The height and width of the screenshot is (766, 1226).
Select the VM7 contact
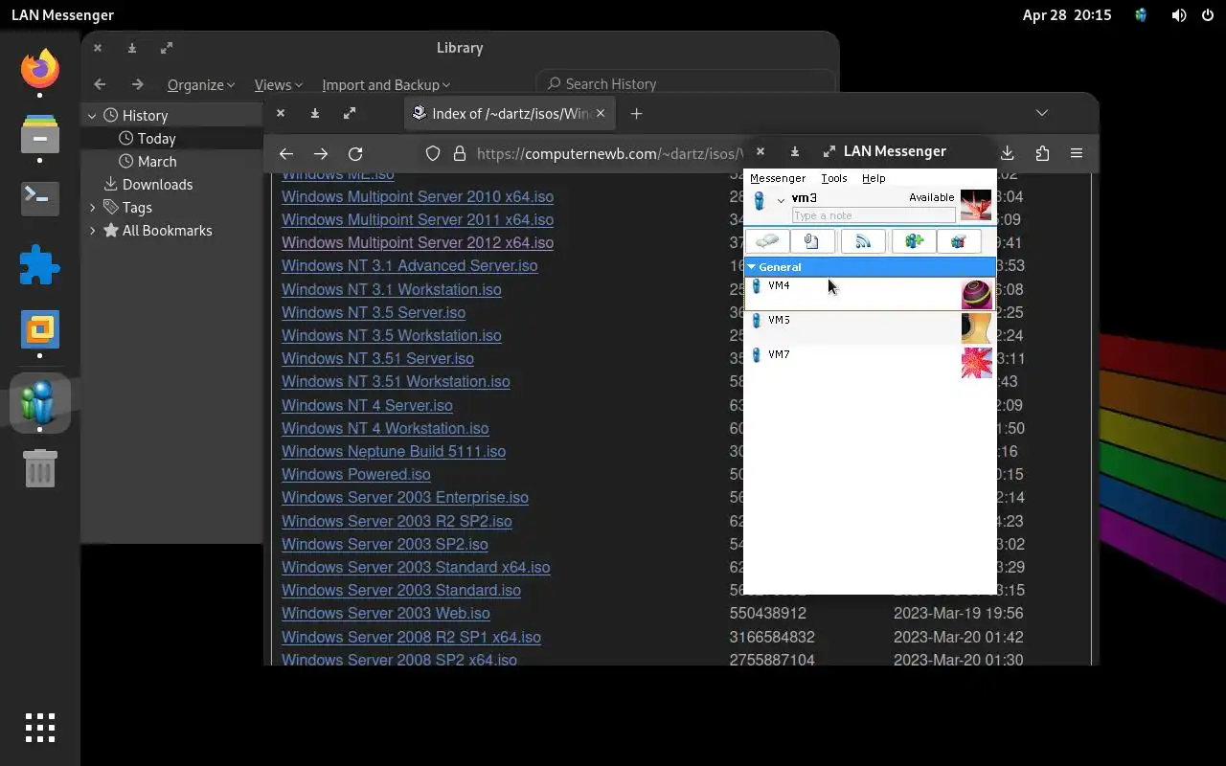(x=870, y=363)
